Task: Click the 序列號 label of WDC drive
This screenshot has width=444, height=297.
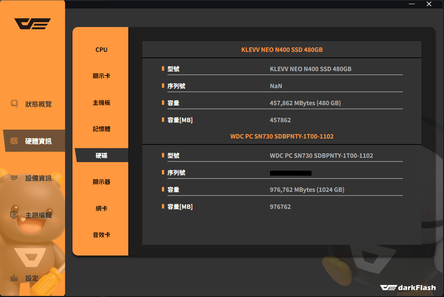Action: pos(176,173)
